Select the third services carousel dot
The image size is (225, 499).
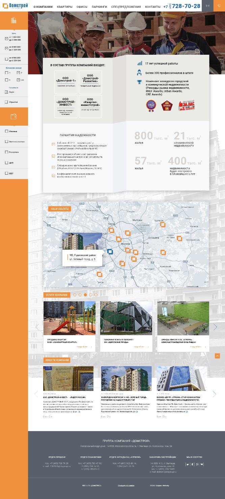[85, 295]
